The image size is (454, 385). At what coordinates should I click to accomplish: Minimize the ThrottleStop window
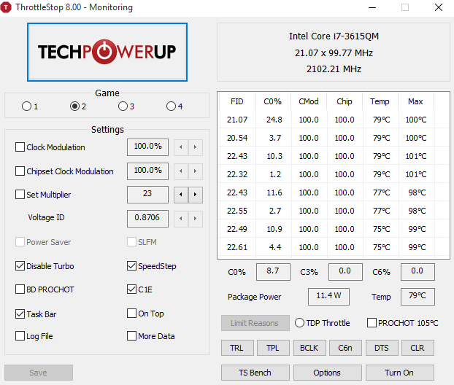coord(372,7)
